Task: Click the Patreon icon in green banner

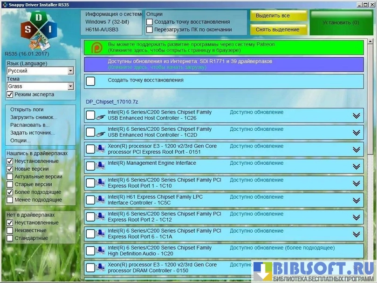Action: tap(96, 47)
